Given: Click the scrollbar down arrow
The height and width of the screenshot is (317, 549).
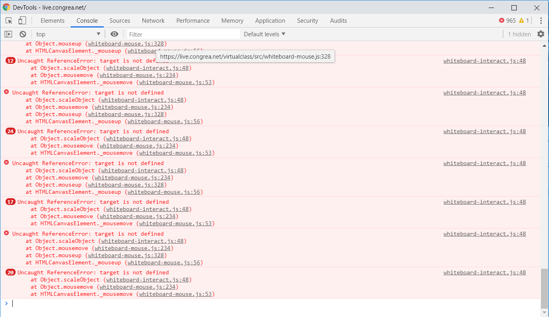Looking at the screenshot, I should 545,312.
